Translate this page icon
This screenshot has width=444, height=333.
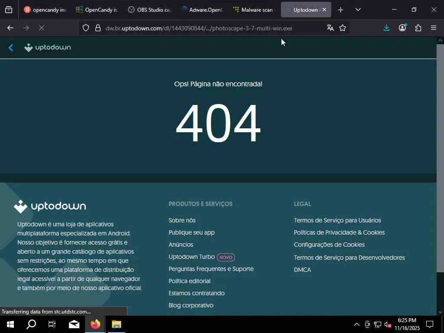[330, 28]
